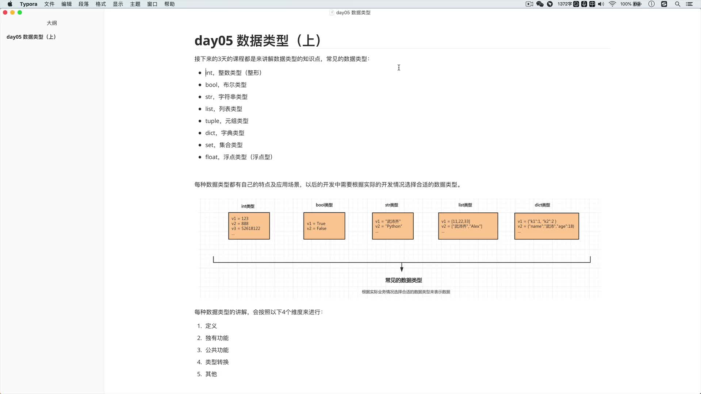Click the heading day05 数据类型（上）

coord(258,40)
